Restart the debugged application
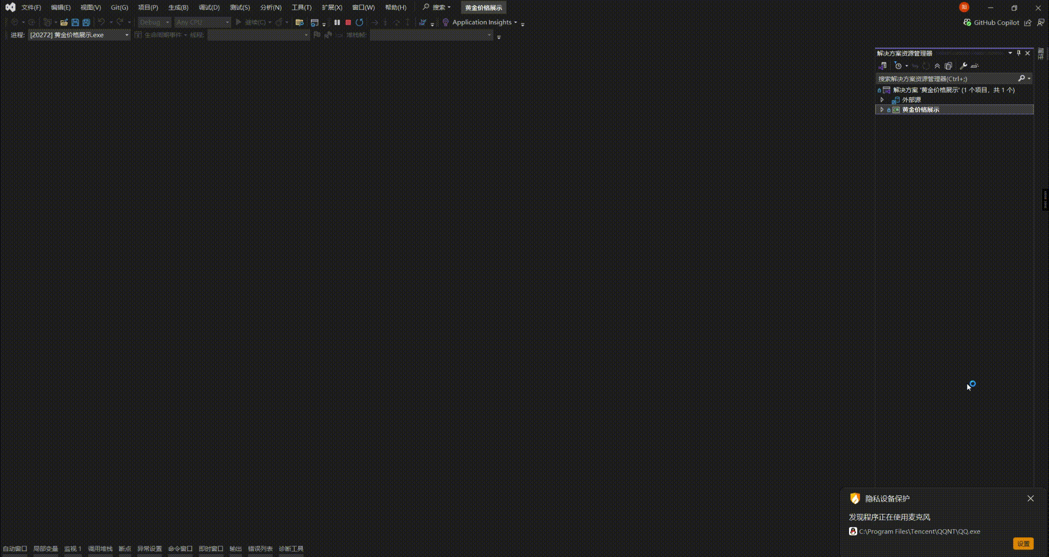The width and height of the screenshot is (1049, 557). coord(360,23)
